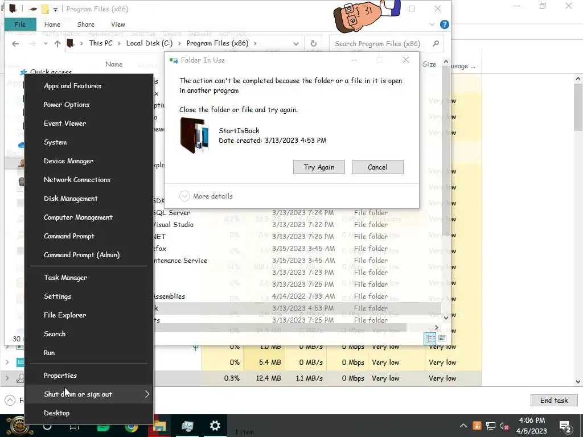This screenshot has width=583, height=437.
Task: Expand More details in the dialog
Action: pyautogui.click(x=206, y=196)
